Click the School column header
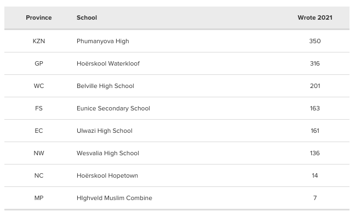355x217 pixels. pos(87,17)
